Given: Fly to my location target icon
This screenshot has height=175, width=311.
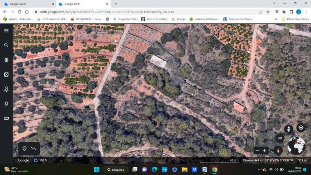Looking at the screenshot, I should pyautogui.click(x=301, y=128).
